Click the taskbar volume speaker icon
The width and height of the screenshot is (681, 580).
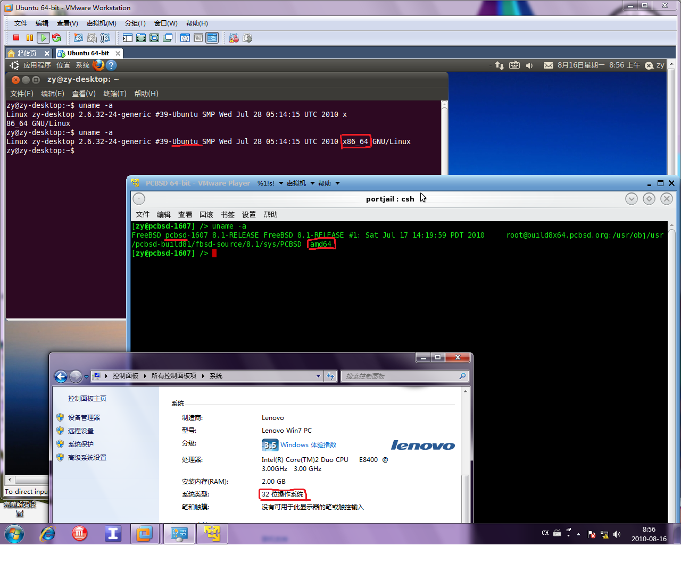pyautogui.click(x=617, y=534)
